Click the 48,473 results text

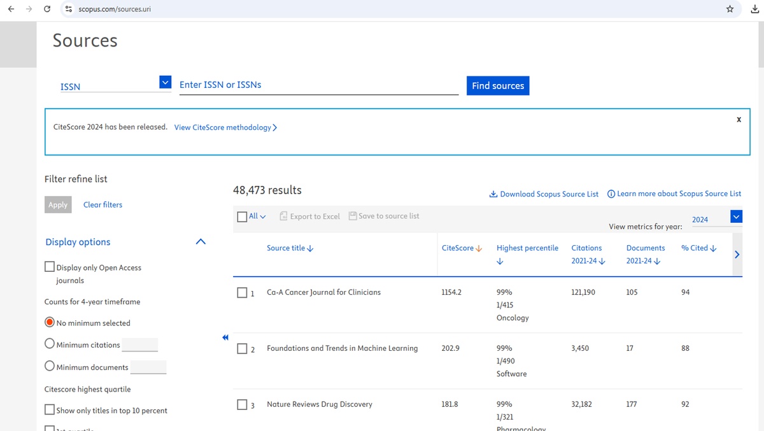267,190
